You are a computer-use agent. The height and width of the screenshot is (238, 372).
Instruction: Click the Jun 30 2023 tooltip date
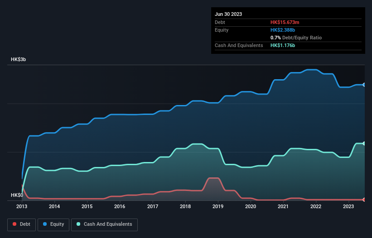pyautogui.click(x=228, y=14)
